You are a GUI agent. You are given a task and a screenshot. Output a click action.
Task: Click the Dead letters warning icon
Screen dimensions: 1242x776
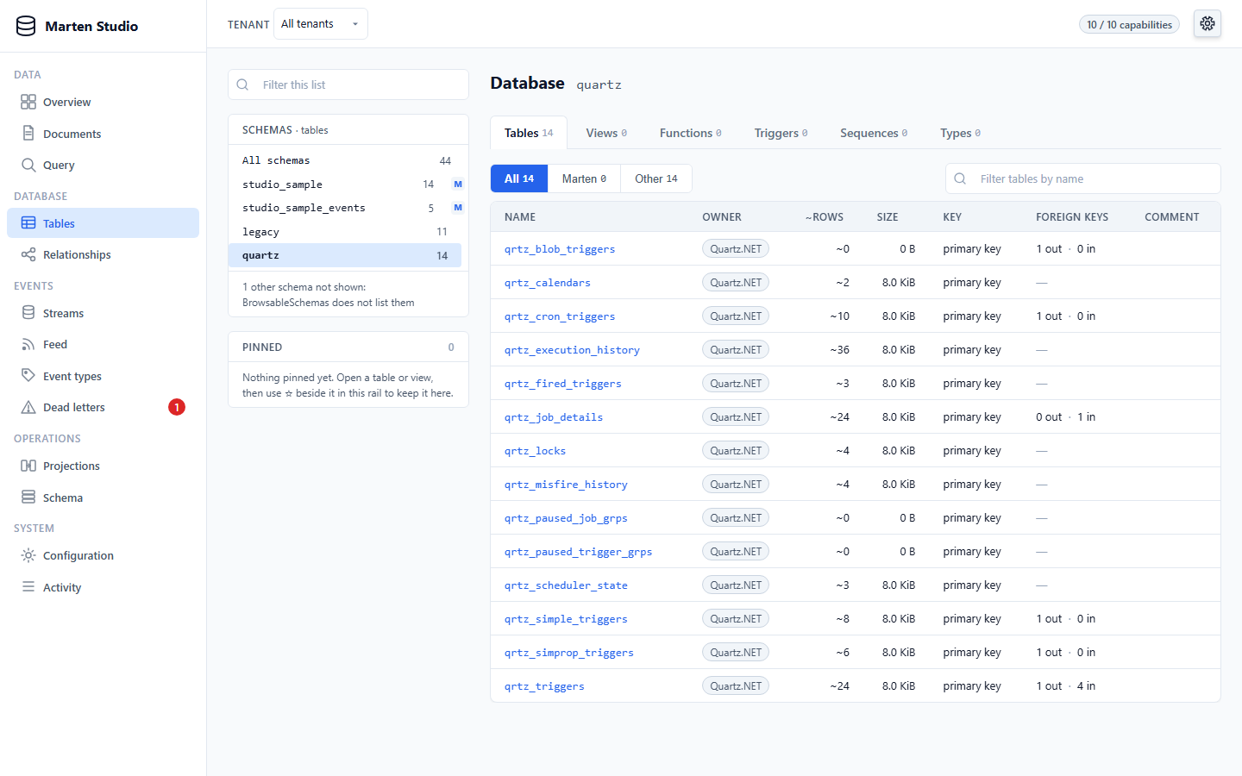[28, 407]
